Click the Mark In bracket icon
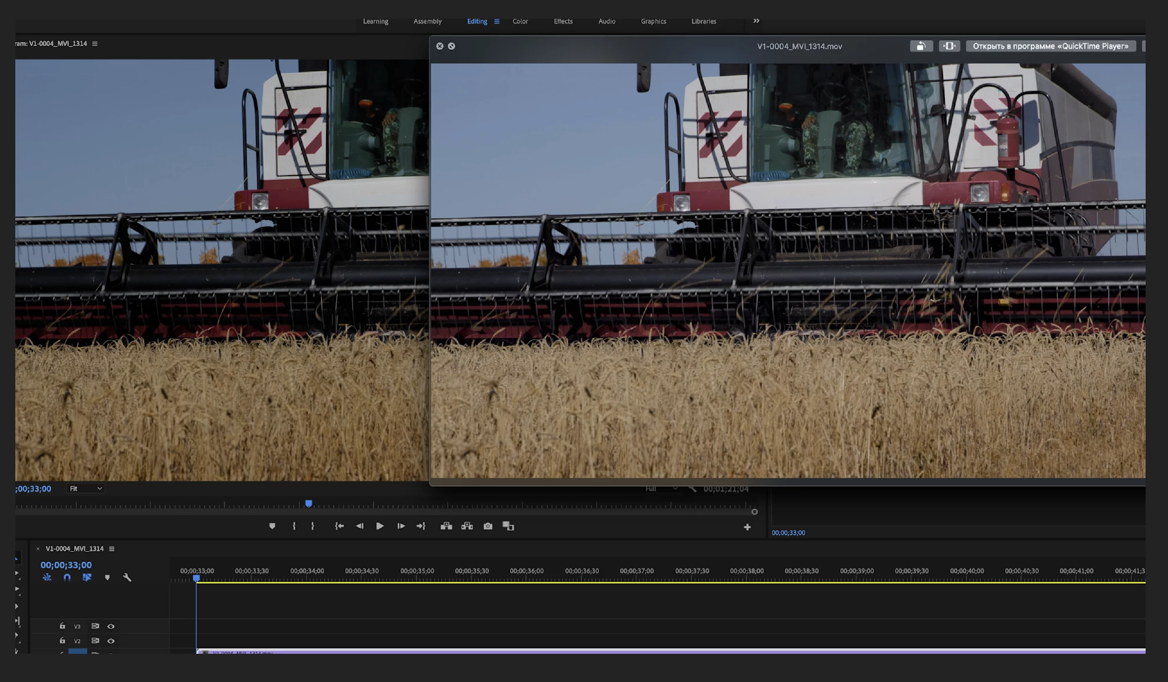The width and height of the screenshot is (1168, 682). click(294, 526)
